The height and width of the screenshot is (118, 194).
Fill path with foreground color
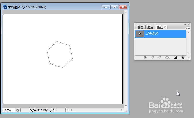pyautogui.click(x=145, y=57)
